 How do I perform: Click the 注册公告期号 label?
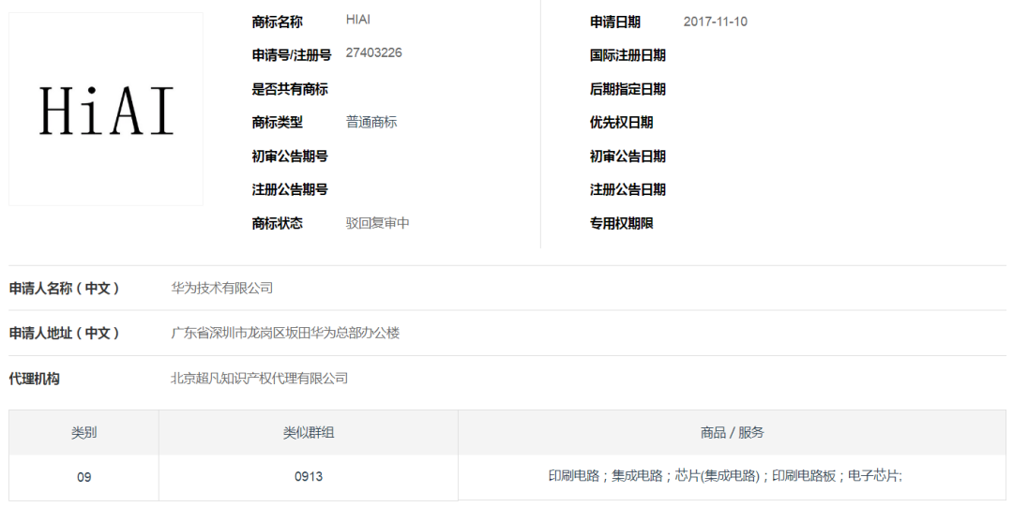(290, 189)
